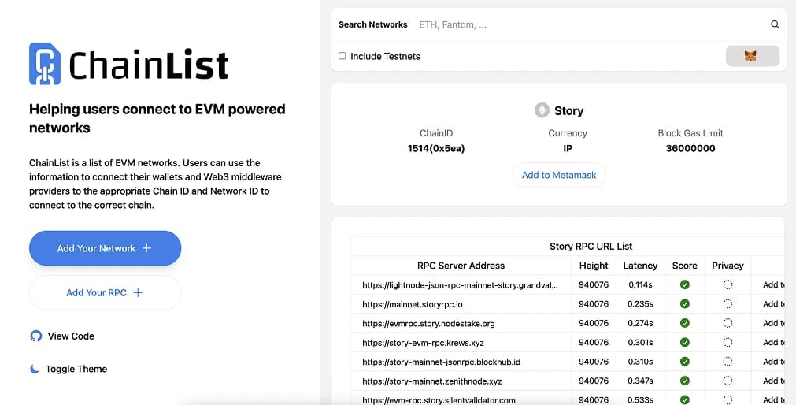The width and height of the screenshot is (796, 405).
Task: Click the Add Your Network button
Action: pos(105,248)
